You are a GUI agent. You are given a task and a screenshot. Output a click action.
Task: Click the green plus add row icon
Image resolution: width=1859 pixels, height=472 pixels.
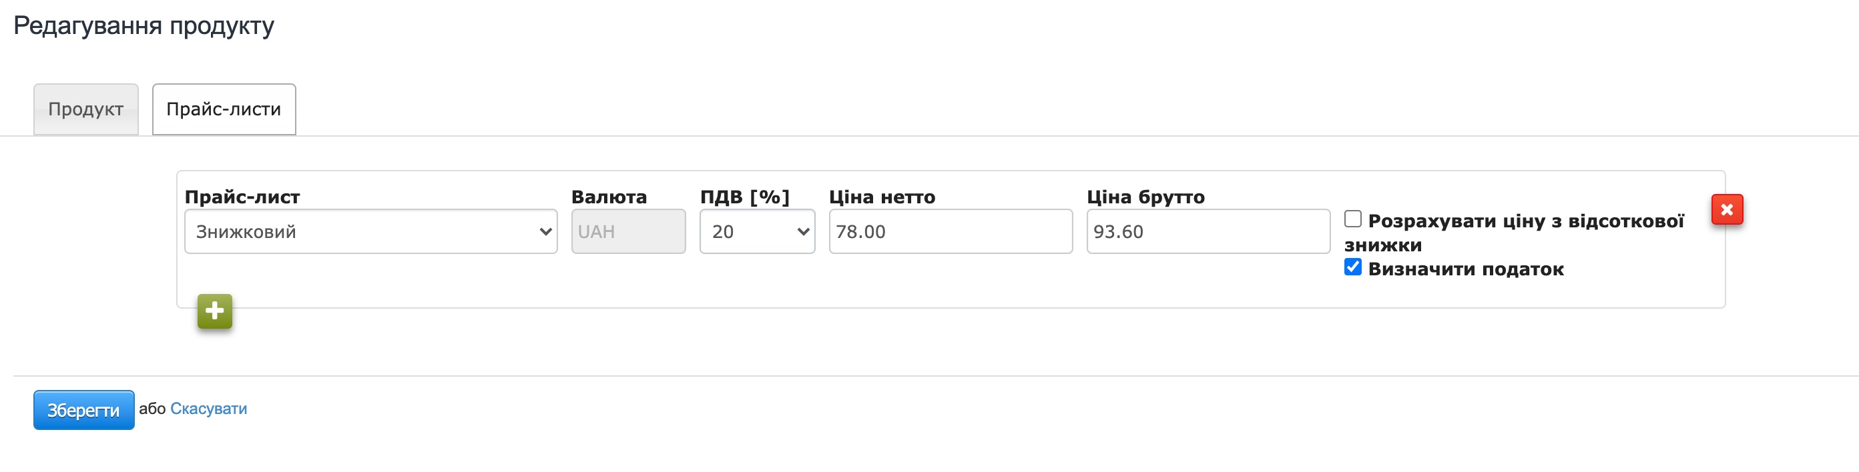[x=214, y=311]
